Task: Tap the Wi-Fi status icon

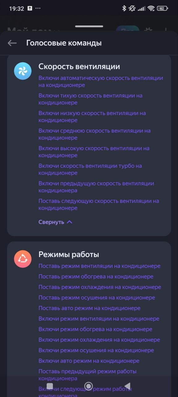Action: [x=151, y=8]
